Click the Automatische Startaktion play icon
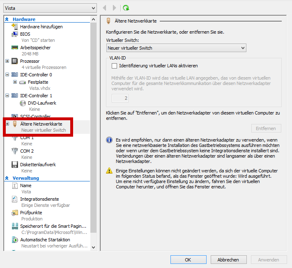This screenshot has width=292, height=268. click(x=15, y=240)
